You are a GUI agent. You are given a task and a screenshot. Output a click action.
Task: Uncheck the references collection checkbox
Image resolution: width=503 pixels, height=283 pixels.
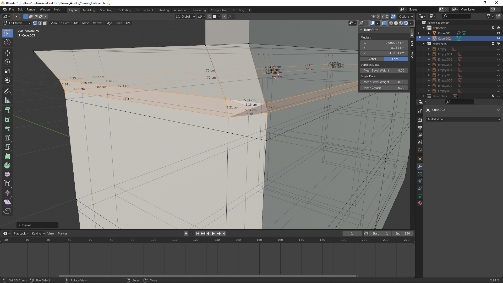click(x=493, y=43)
